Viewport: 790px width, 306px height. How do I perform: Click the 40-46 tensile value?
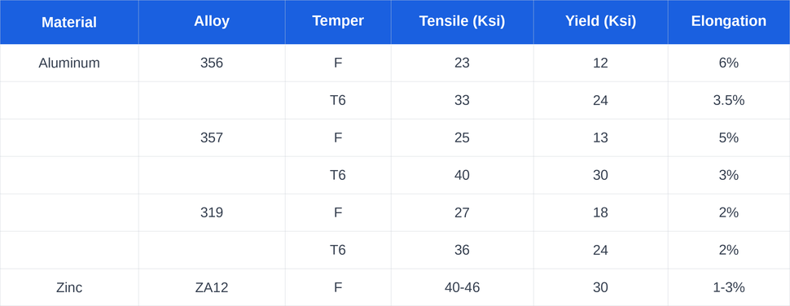point(462,287)
